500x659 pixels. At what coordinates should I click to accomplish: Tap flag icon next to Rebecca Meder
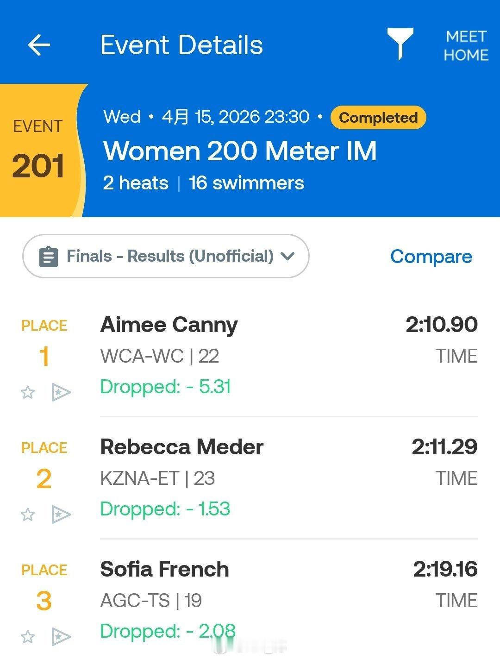coord(61,515)
